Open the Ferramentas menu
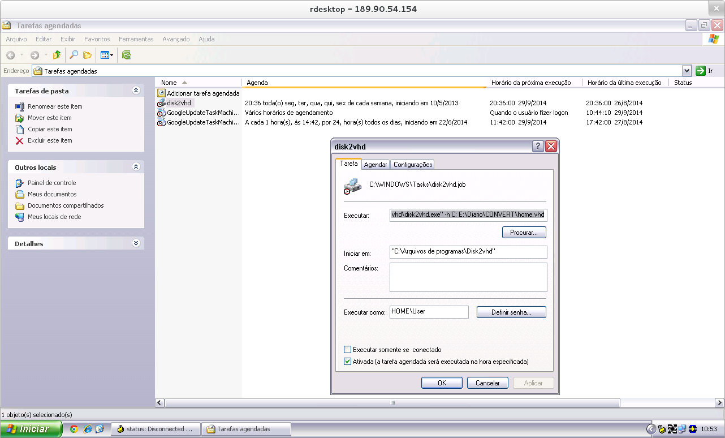This screenshot has height=438, width=725. coord(136,39)
